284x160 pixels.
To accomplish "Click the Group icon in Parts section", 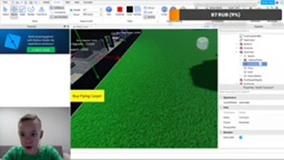I will click(149, 8).
